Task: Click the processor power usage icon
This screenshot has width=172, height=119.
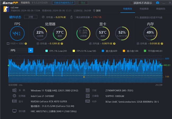Action: [38, 44]
